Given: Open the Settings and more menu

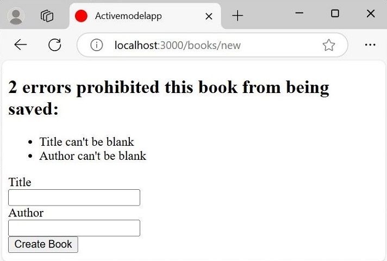Looking at the screenshot, I should (370, 45).
